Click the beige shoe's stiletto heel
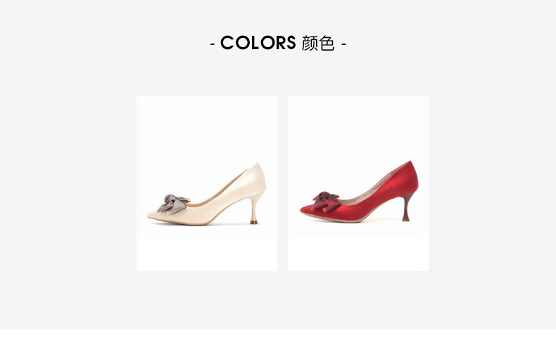Screen dimensions: 556x359 pos(254,209)
